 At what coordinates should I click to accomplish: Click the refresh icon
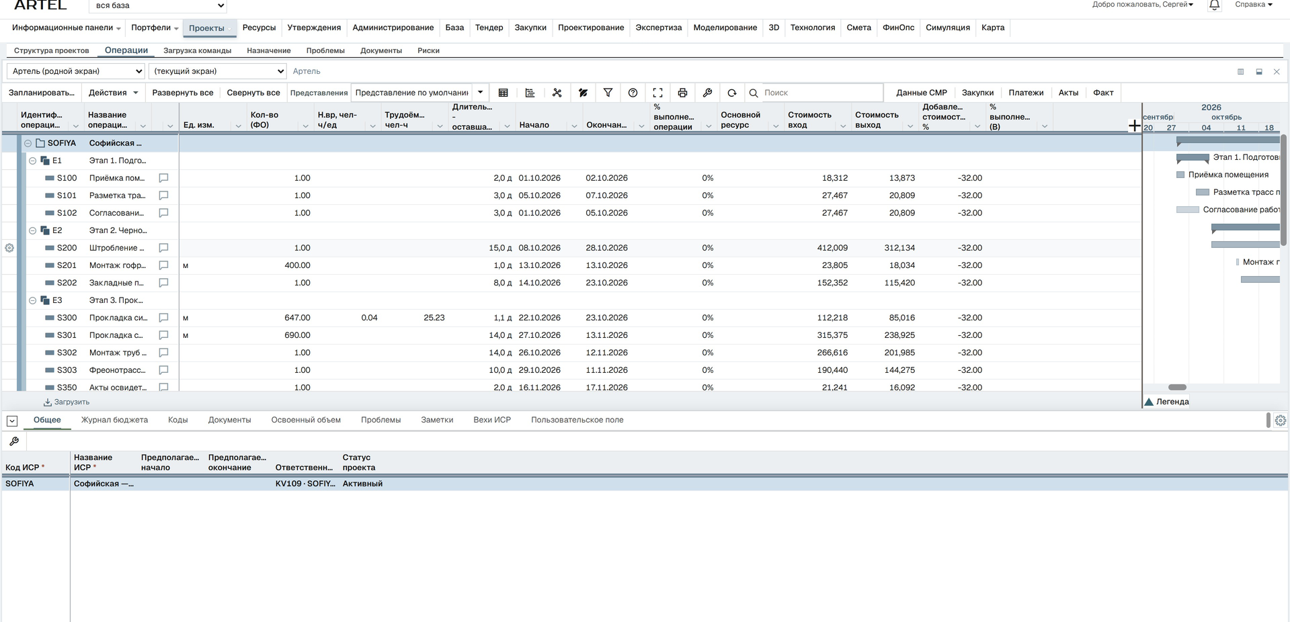(732, 93)
